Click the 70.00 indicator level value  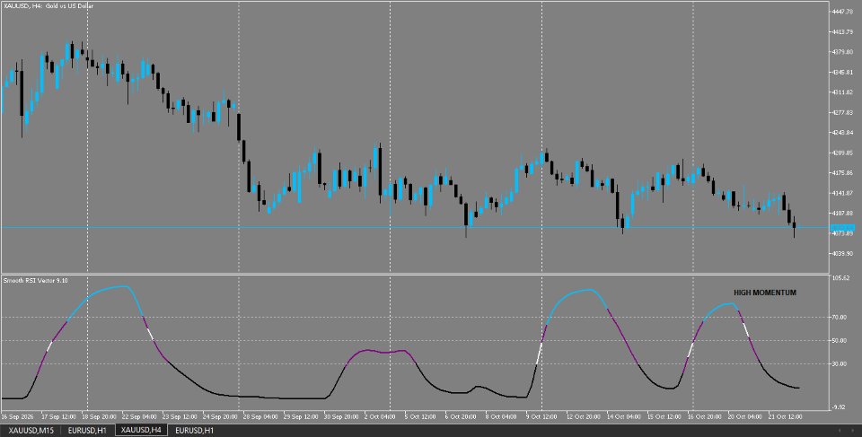coord(840,317)
